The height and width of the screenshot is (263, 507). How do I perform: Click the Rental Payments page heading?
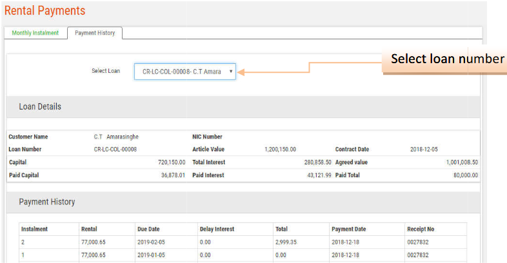(45, 11)
